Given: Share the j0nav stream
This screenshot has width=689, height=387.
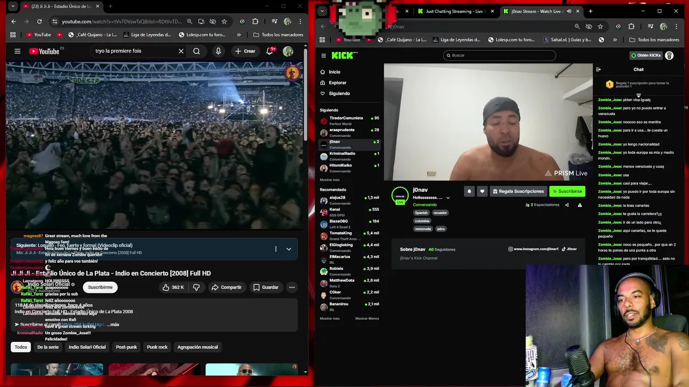Looking at the screenshot, I should (x=567, y=205).
